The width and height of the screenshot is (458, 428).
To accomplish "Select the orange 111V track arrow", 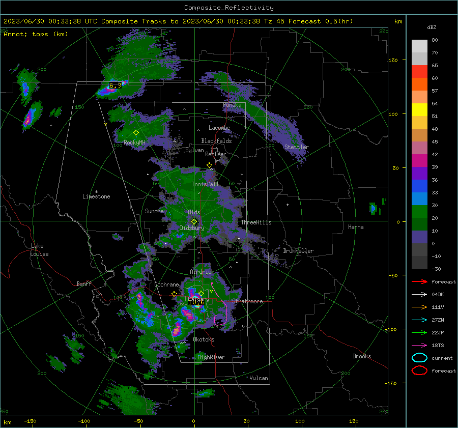I will point(419,307).
